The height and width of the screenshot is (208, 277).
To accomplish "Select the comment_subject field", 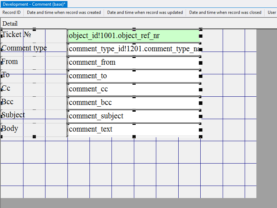I will [x=134, y=116].
